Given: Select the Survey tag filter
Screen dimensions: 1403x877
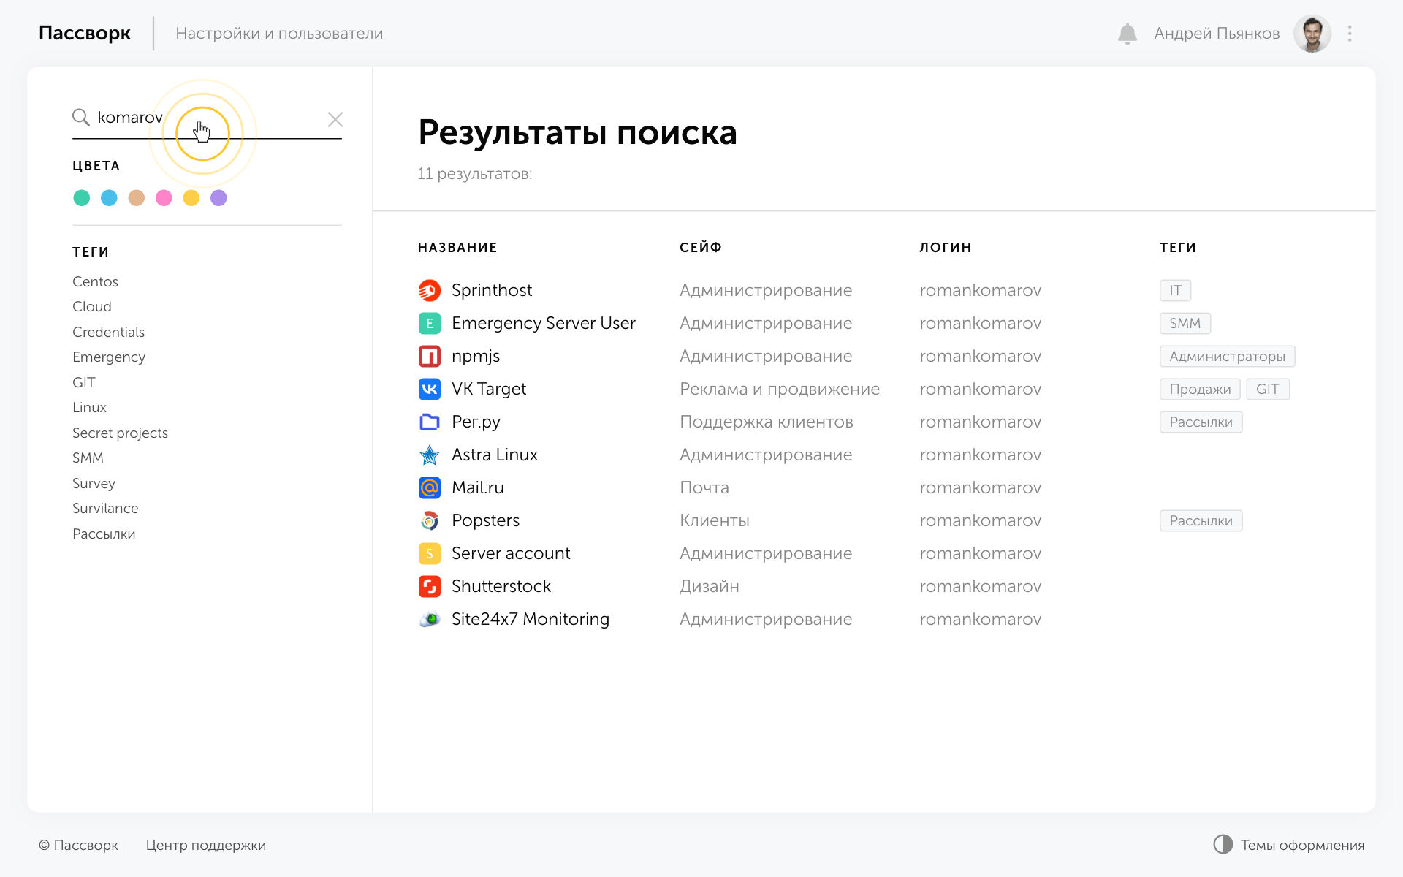Looking at the screenshot, I should (x=94, y=483).
